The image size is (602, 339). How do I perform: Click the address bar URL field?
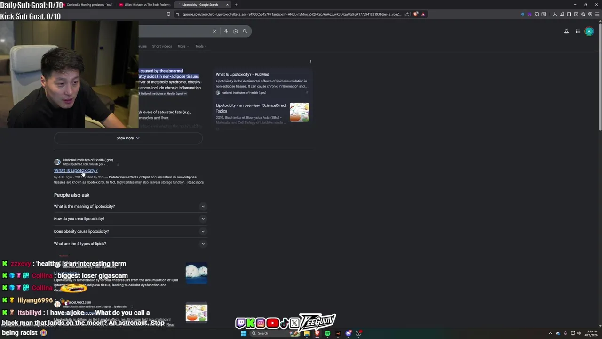(x=292, y=14)
